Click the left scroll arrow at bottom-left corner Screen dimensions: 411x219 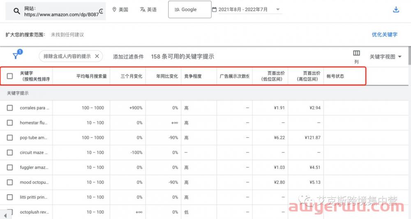click(x=5, y=215)
